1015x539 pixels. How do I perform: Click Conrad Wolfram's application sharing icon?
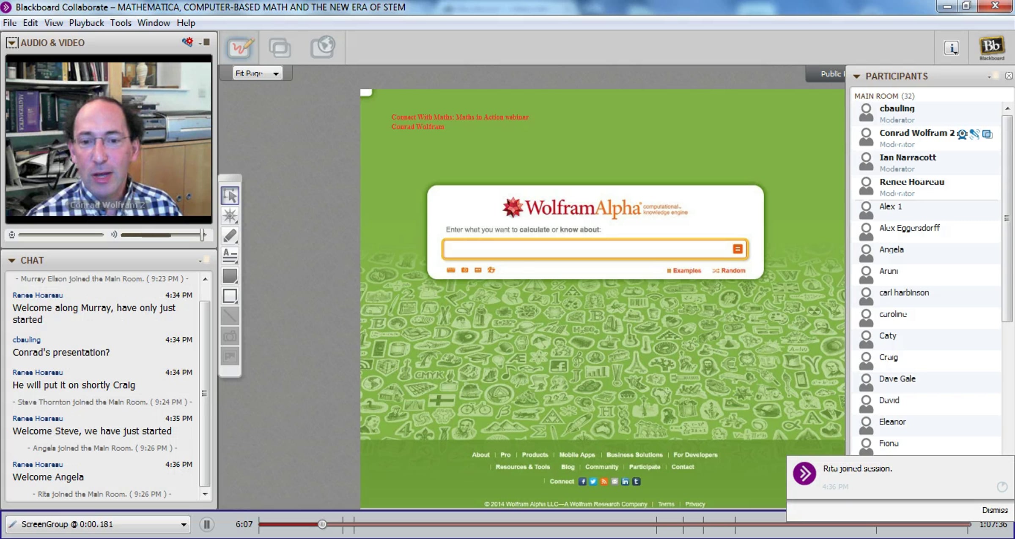coord(987,134)
